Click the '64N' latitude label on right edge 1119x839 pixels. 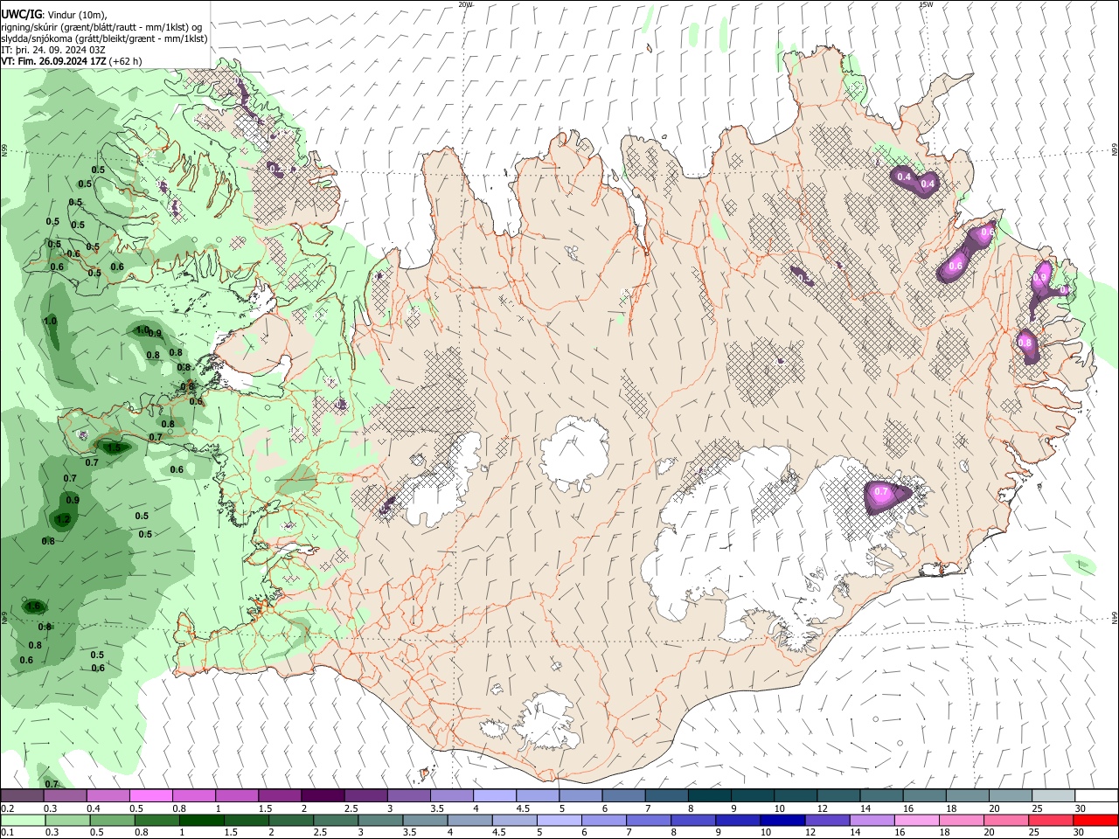(x=1115, y=618)
